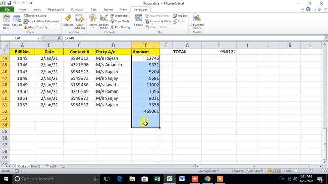Select row 44 header

tap(5, 58)
